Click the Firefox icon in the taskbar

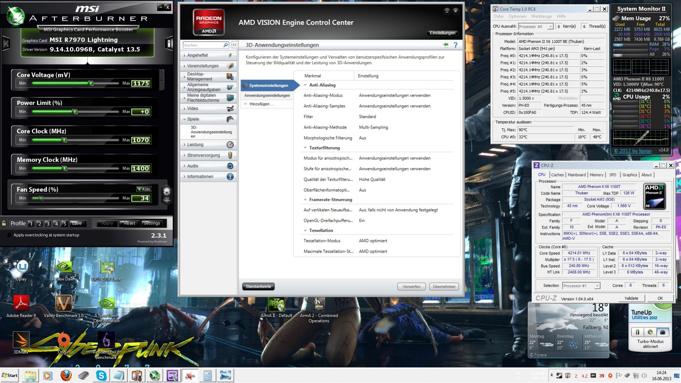tap(66, 375)
